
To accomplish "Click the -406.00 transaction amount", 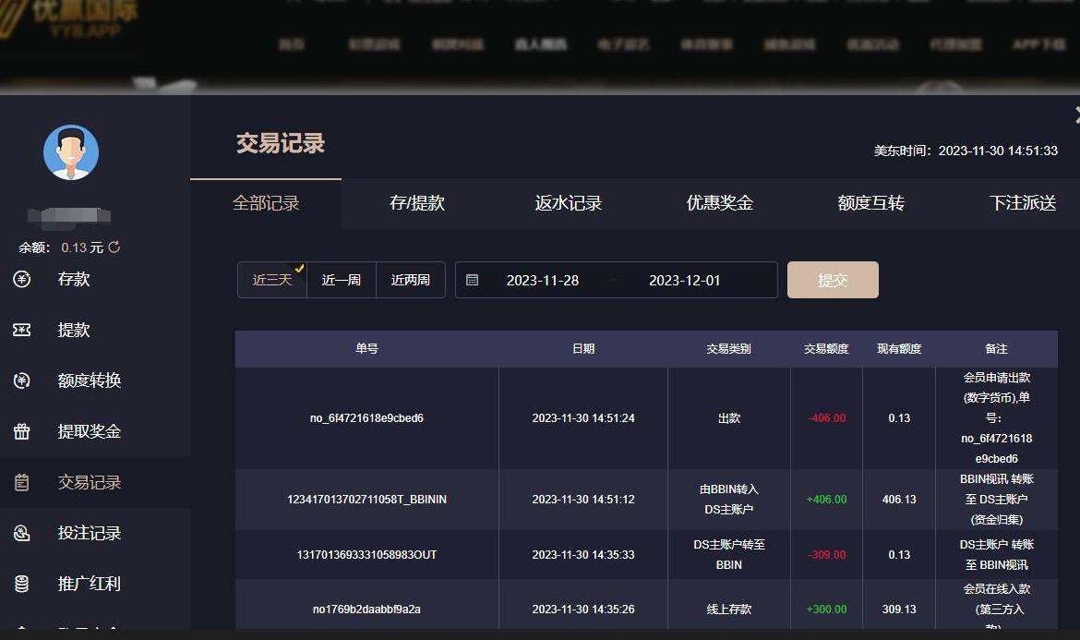I will (826, 418).
